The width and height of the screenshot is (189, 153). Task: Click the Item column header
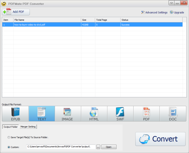tap(8, 20)
